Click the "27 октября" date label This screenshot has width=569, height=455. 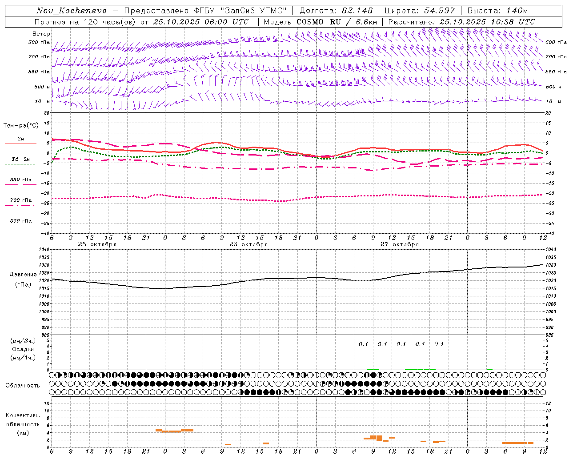pyautogui.click(x=400, y=244)
